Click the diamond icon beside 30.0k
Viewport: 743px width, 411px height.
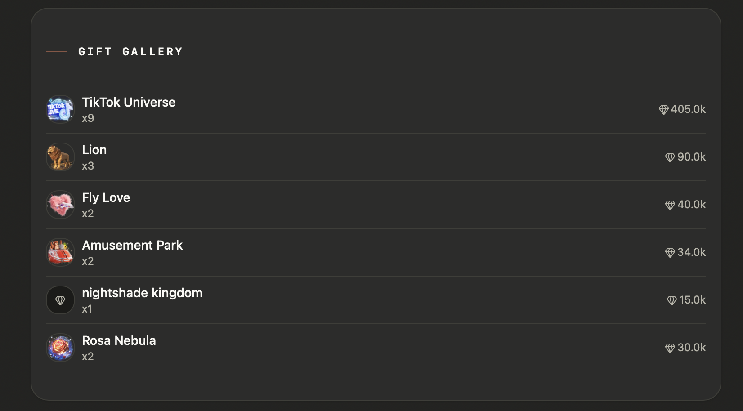click(670, 348)
